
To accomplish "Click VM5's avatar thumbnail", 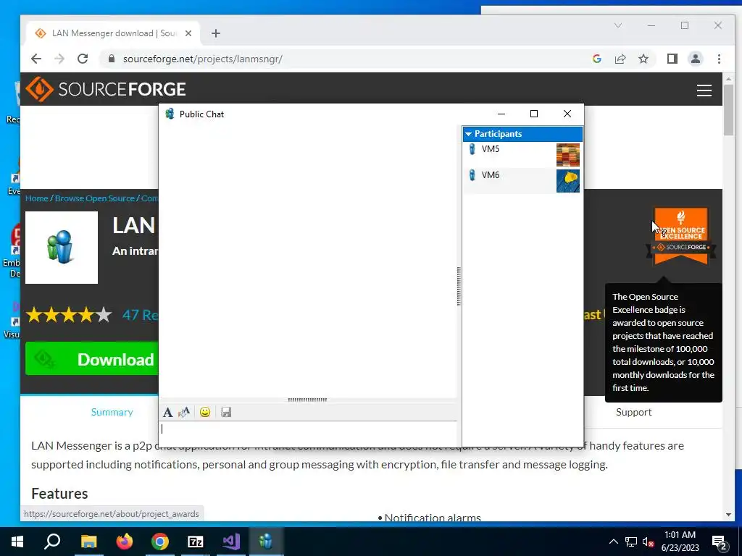I will click(568, 155).
